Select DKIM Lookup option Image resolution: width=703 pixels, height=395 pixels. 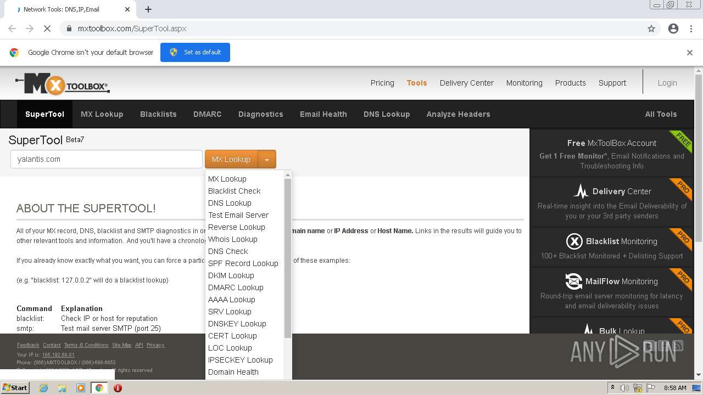231,275
